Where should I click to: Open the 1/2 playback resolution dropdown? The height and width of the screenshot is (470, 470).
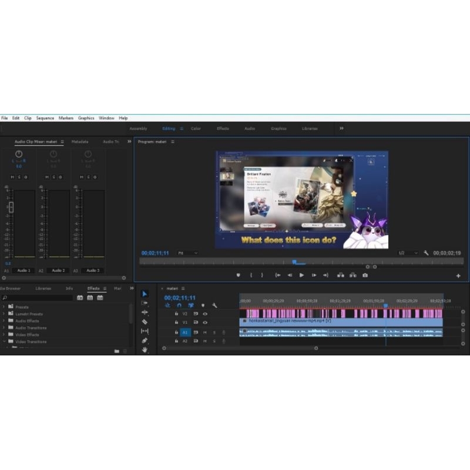408,253
